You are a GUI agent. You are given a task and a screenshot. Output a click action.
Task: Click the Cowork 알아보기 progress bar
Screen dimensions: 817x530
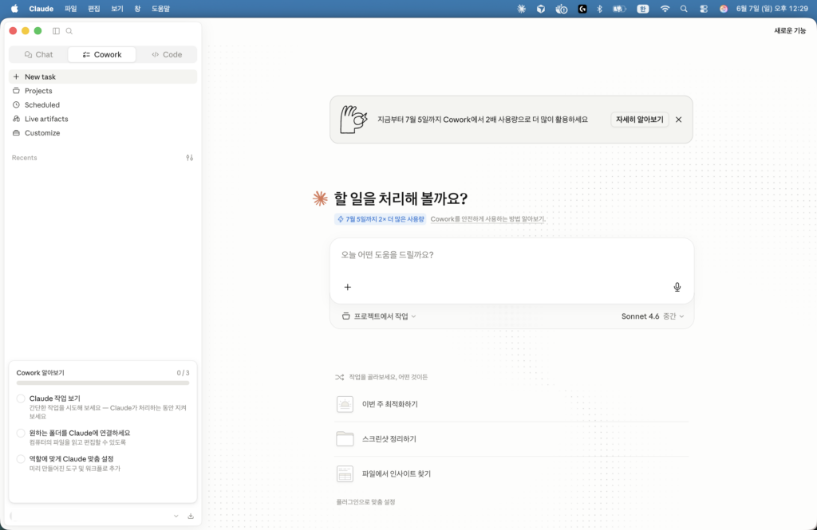(x=103, y=383)
